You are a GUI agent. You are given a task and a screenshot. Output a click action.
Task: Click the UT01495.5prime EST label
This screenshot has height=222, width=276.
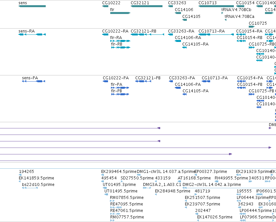(121, 191)
